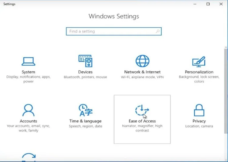Click the search magnifier in the Find box
Viewport: 228px width, 162px height.
(x=158, y=31)
